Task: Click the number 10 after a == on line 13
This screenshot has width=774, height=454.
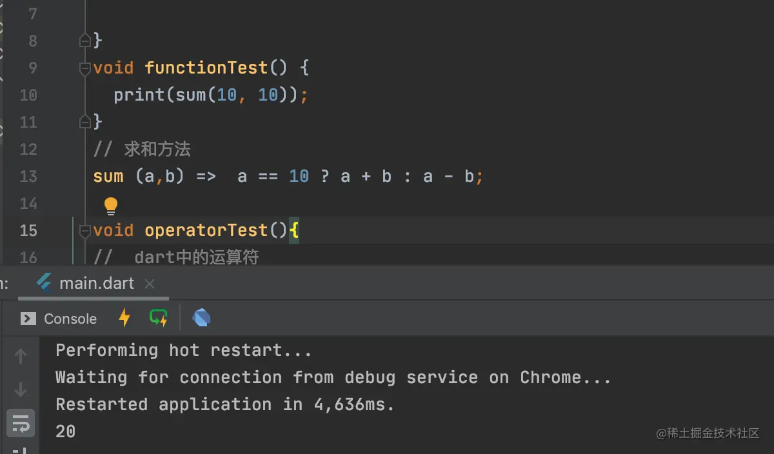Action: (299, 176)
